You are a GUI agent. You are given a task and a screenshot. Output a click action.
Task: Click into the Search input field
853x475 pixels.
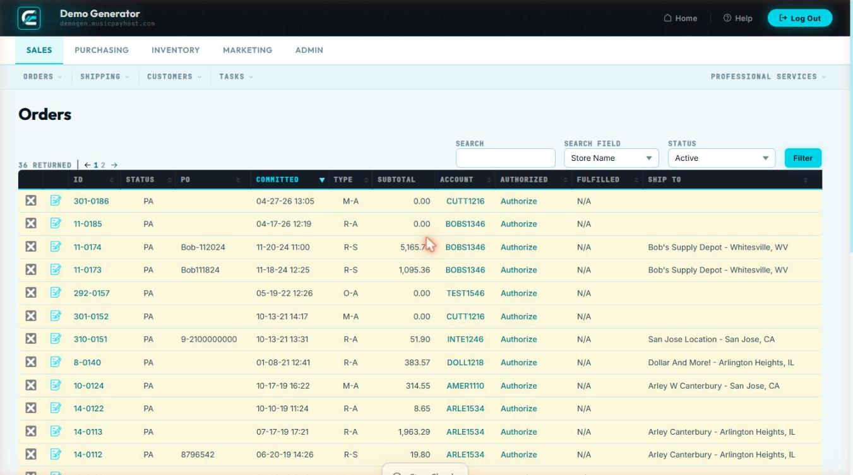point(505,158)
